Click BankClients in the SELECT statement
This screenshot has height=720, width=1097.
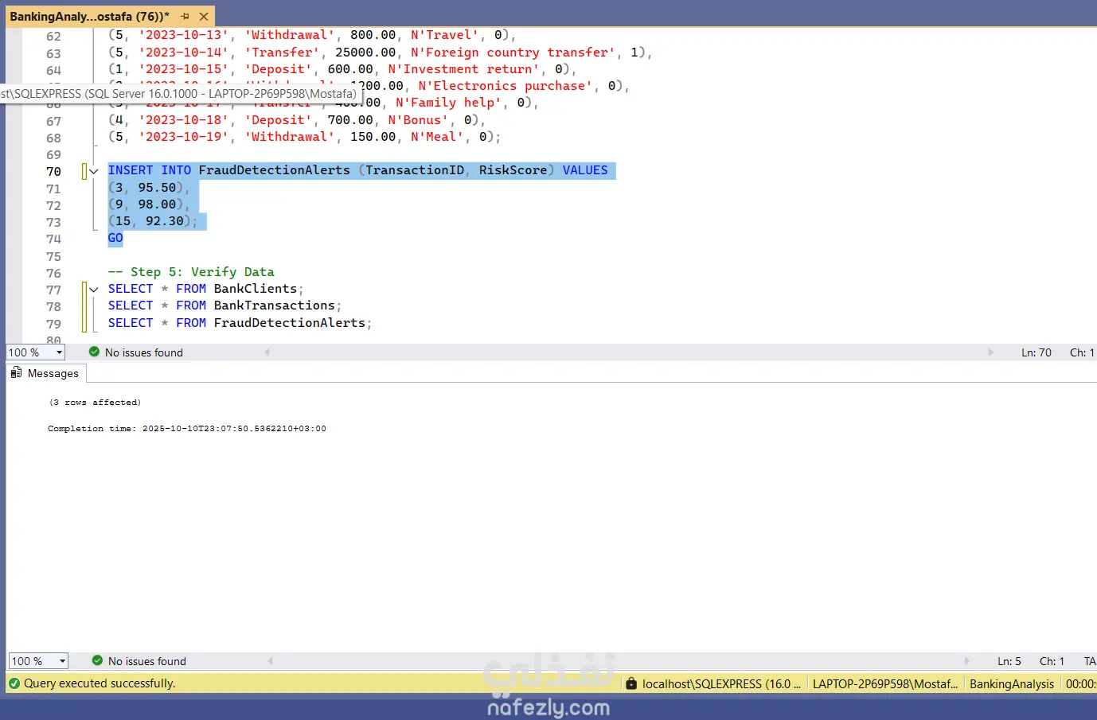pos(256,289)
